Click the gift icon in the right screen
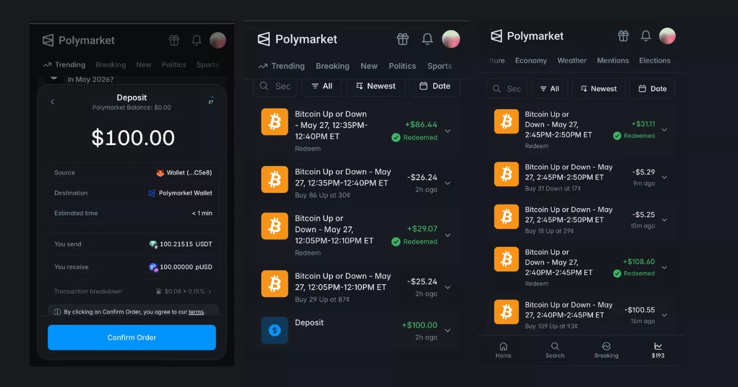 click(x=624, y=36)
